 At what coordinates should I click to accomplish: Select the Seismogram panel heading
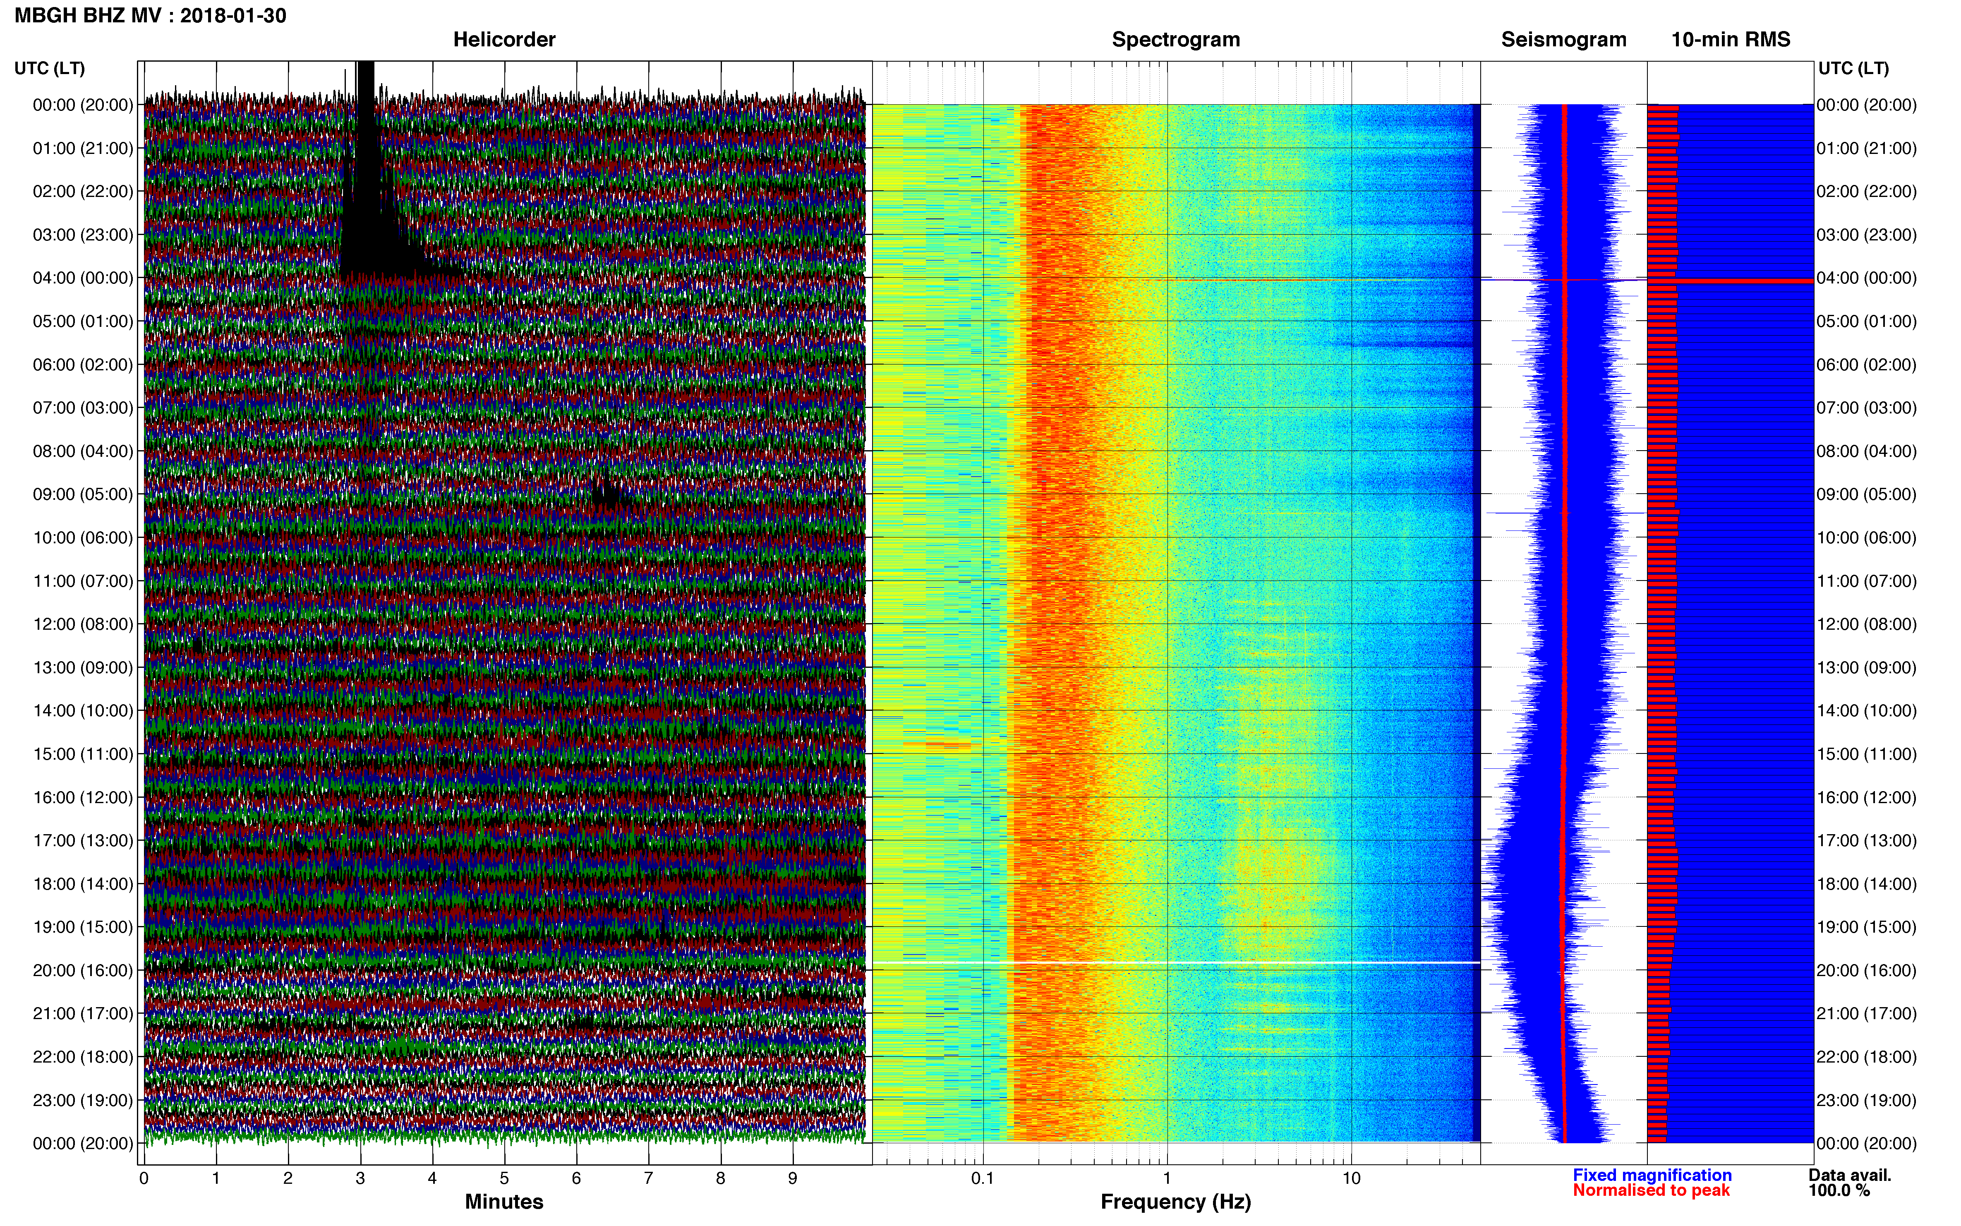click(x=1564, y=40)
